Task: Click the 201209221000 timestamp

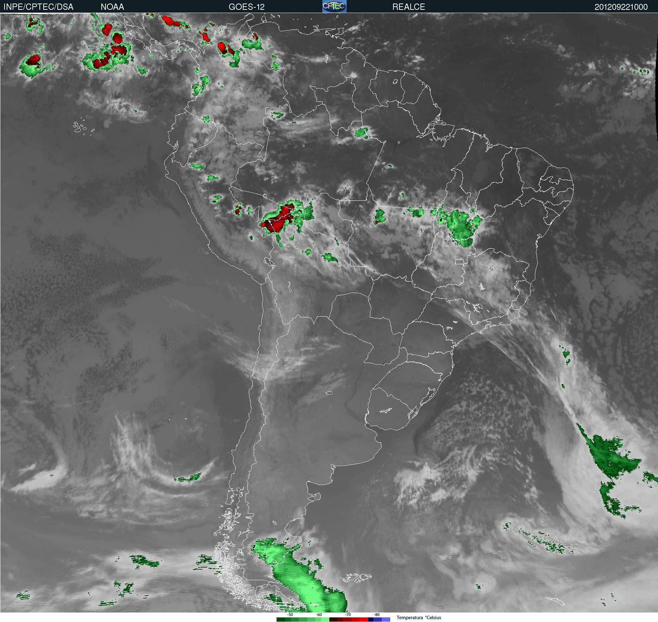Action: tap(621, 7)
